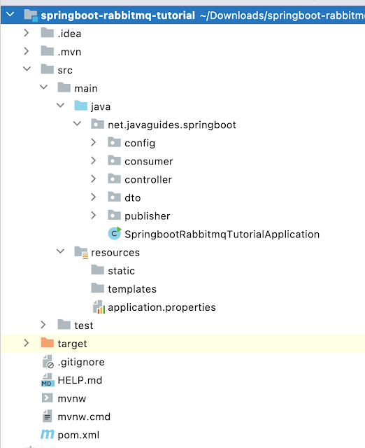The width and height of the screenshot is (365, 448).
Task: Click the orange target folder icon
Action: (48, 342)
